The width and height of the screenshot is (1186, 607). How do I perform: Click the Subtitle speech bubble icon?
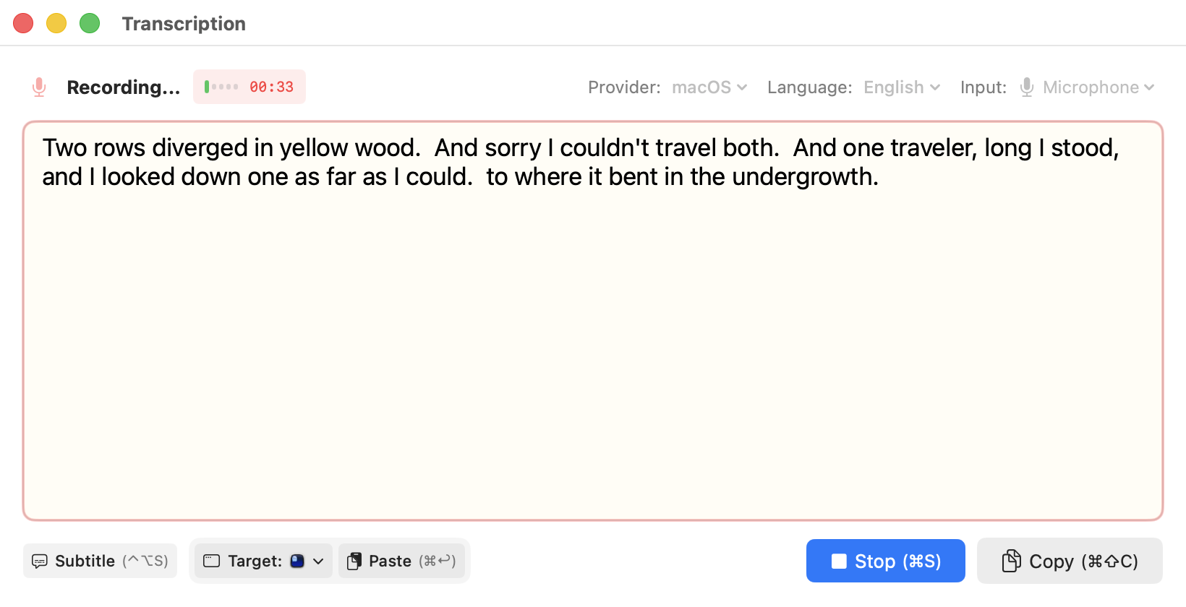tap(40, 561)
